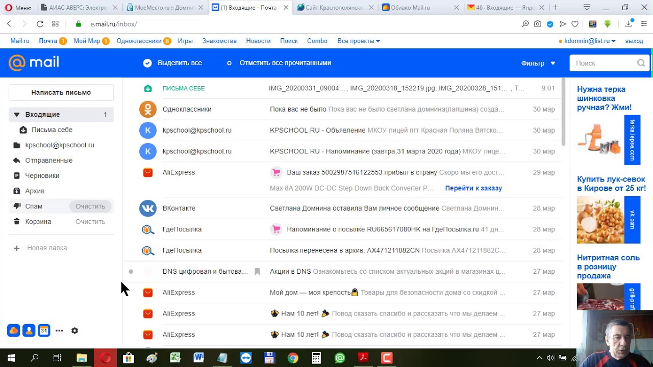Open Opera speed dial grid icon

(55, 24)
